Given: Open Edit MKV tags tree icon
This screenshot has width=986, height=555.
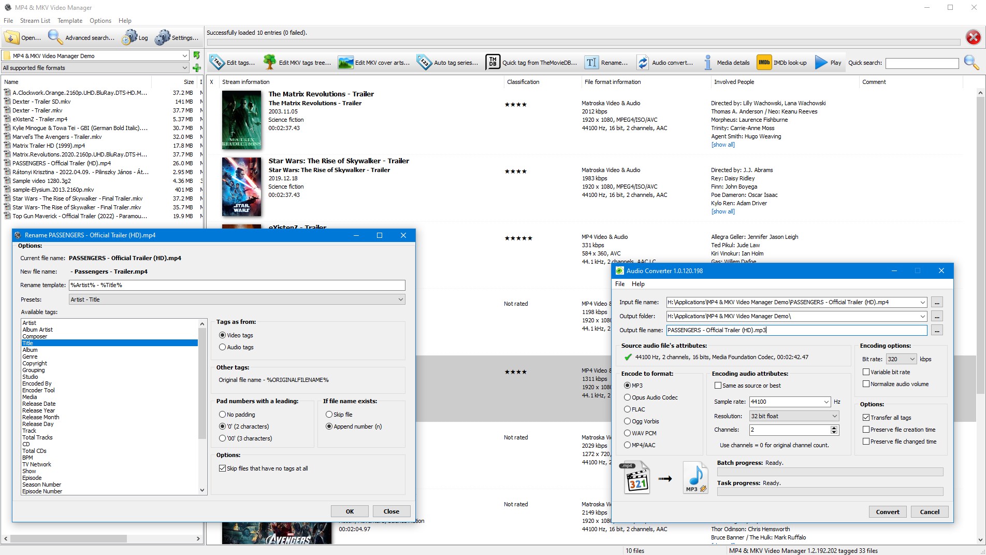Looking at the screenshot, I should click(x=270, y=63).
